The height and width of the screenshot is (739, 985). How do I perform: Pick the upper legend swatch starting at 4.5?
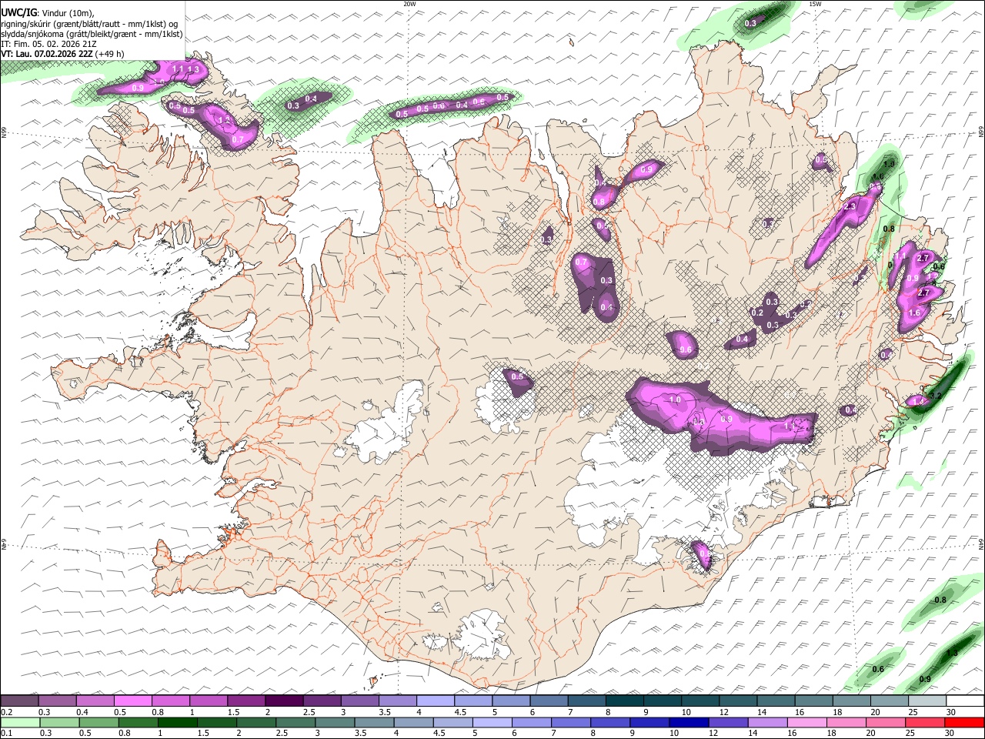pyautogui.click(x=473, y=701)
